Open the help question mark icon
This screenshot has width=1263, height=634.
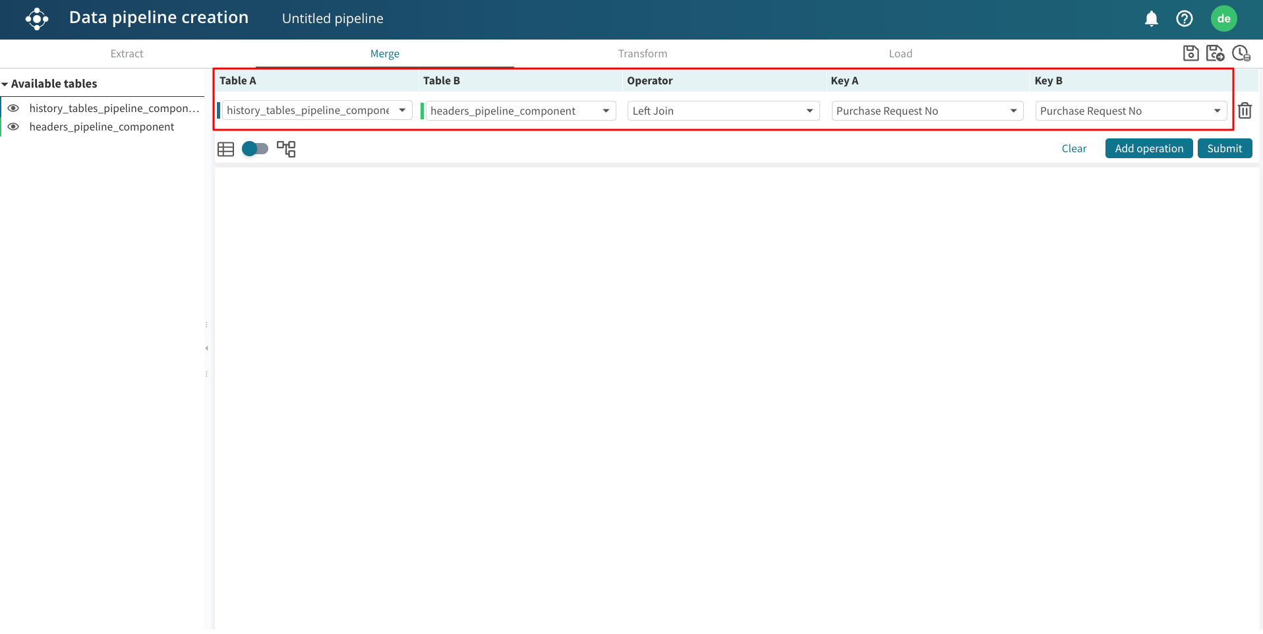coord(1184,19)
